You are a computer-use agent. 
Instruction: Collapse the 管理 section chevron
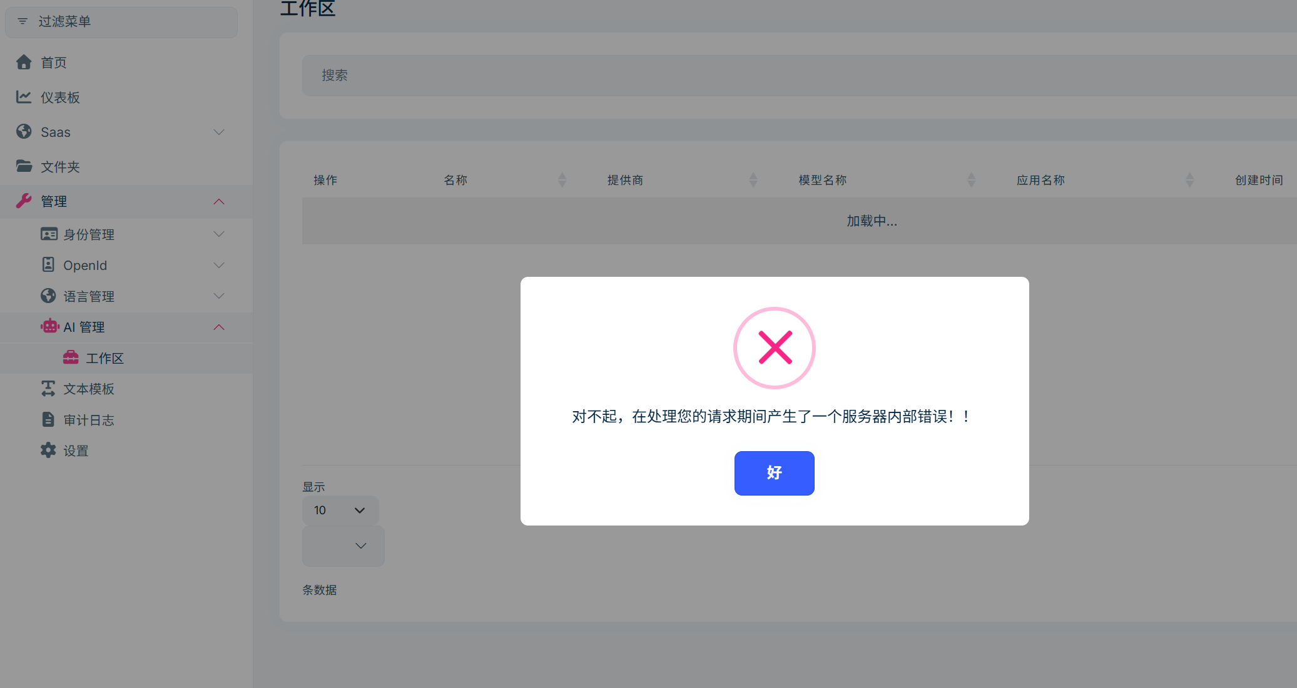[219, 201]
